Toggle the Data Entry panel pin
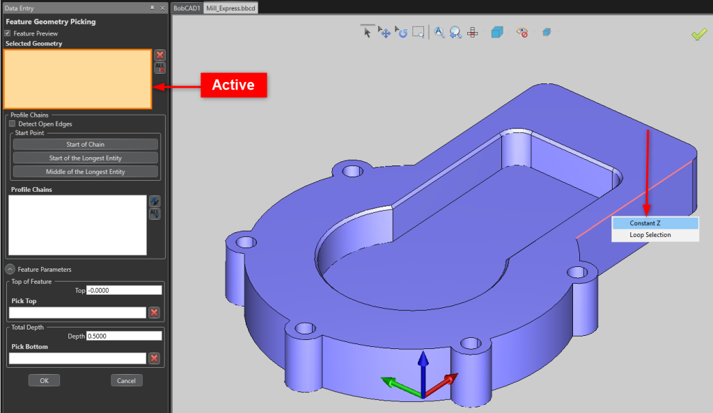Screen dimensions: 713x413 152,8
